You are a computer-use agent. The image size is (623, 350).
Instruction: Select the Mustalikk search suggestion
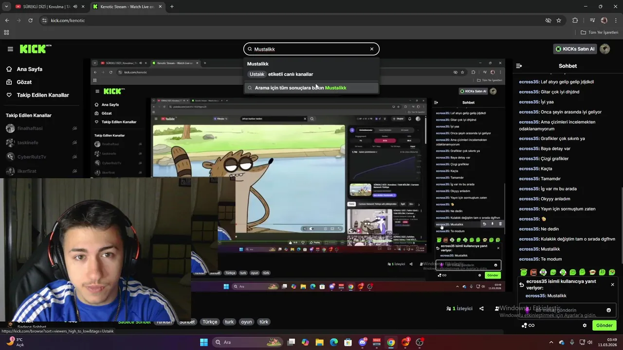[258, 64]
